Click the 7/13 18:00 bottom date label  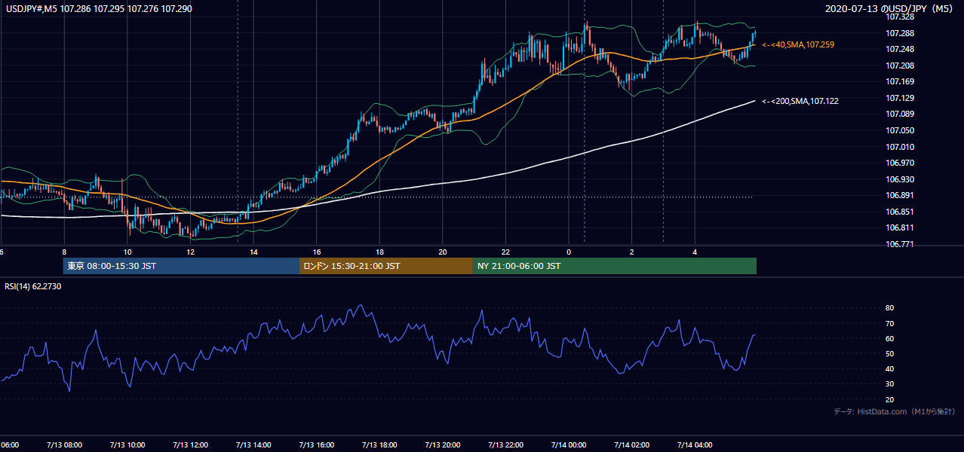click(x=379, y=444)
